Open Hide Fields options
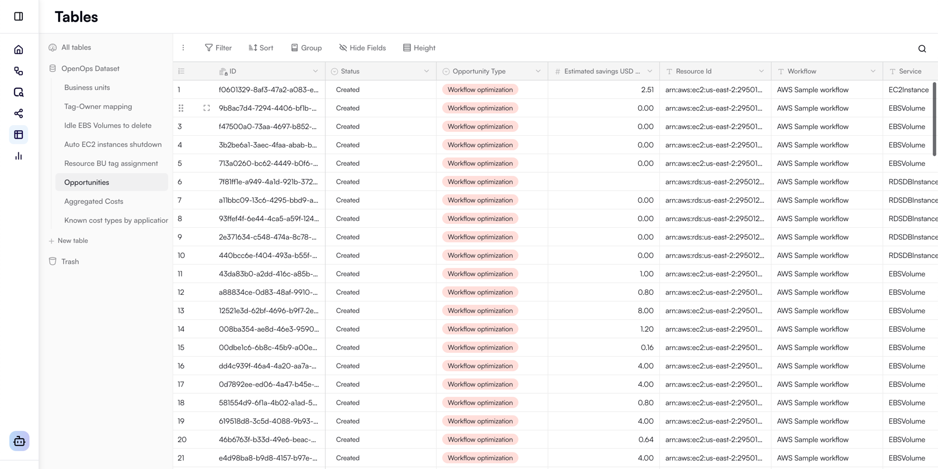This screenshot has height=469, width=938. coord(362,48)
